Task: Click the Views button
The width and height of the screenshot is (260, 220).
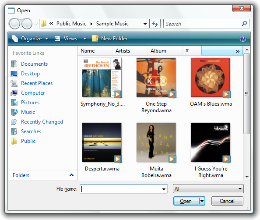Action: (66, 39)
